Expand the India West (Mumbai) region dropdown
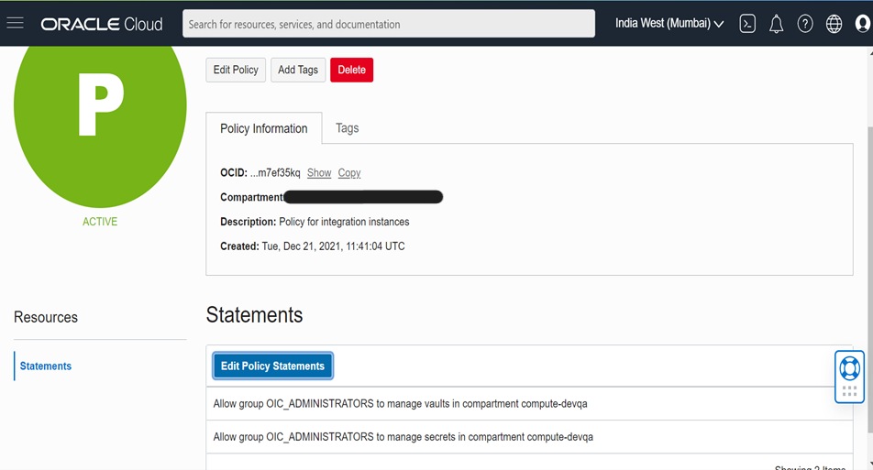The width and height of the screenshot is (873, 470). (x=669, y=23)
